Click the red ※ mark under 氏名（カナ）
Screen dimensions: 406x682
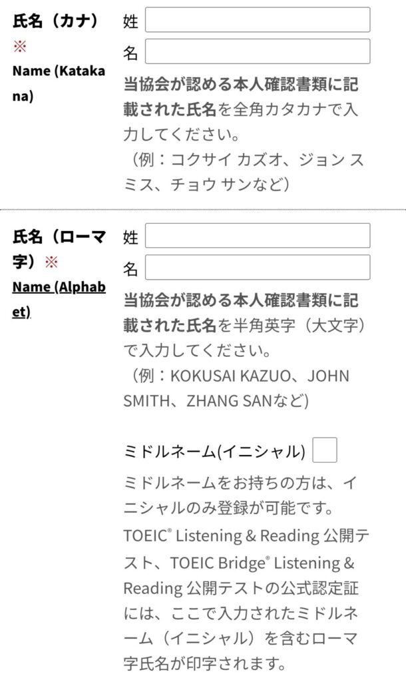(x=19, y=47)
